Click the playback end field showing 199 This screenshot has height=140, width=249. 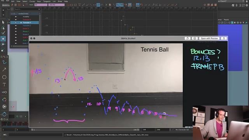tap(148, 129)
